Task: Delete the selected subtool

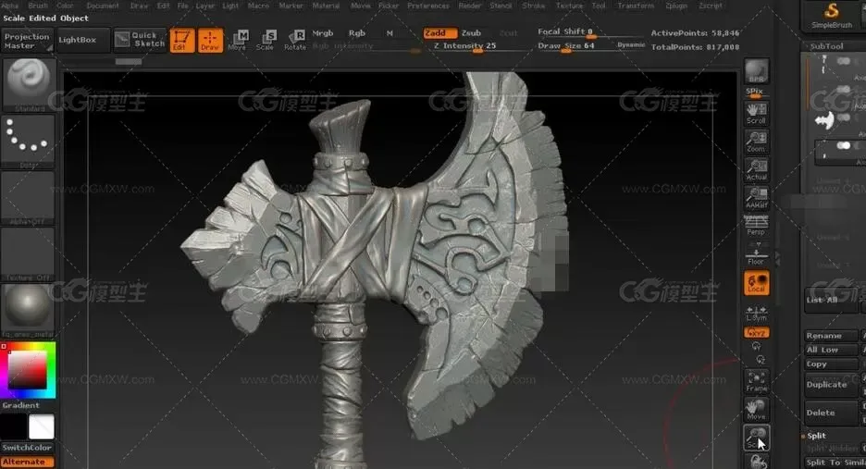Action: coord(831,413)
